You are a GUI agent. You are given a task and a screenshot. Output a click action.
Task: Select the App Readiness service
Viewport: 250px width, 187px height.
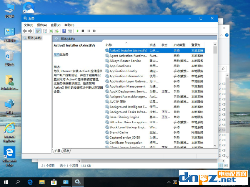[155, 66]
